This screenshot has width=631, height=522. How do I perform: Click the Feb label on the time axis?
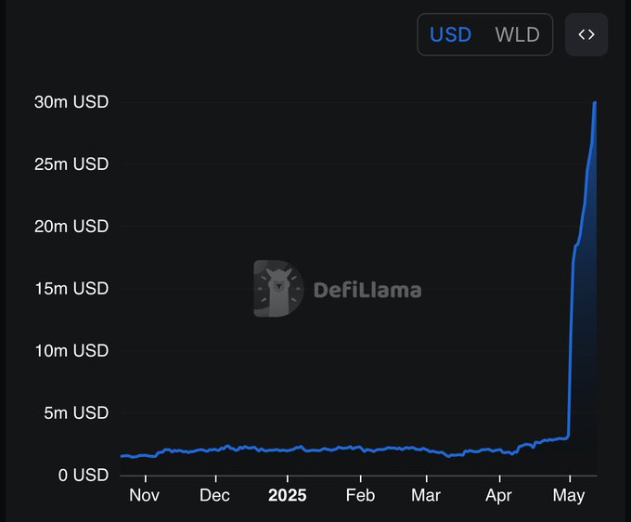(360, 496)
